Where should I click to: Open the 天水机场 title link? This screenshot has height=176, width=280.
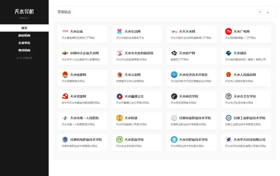(131, 118)
